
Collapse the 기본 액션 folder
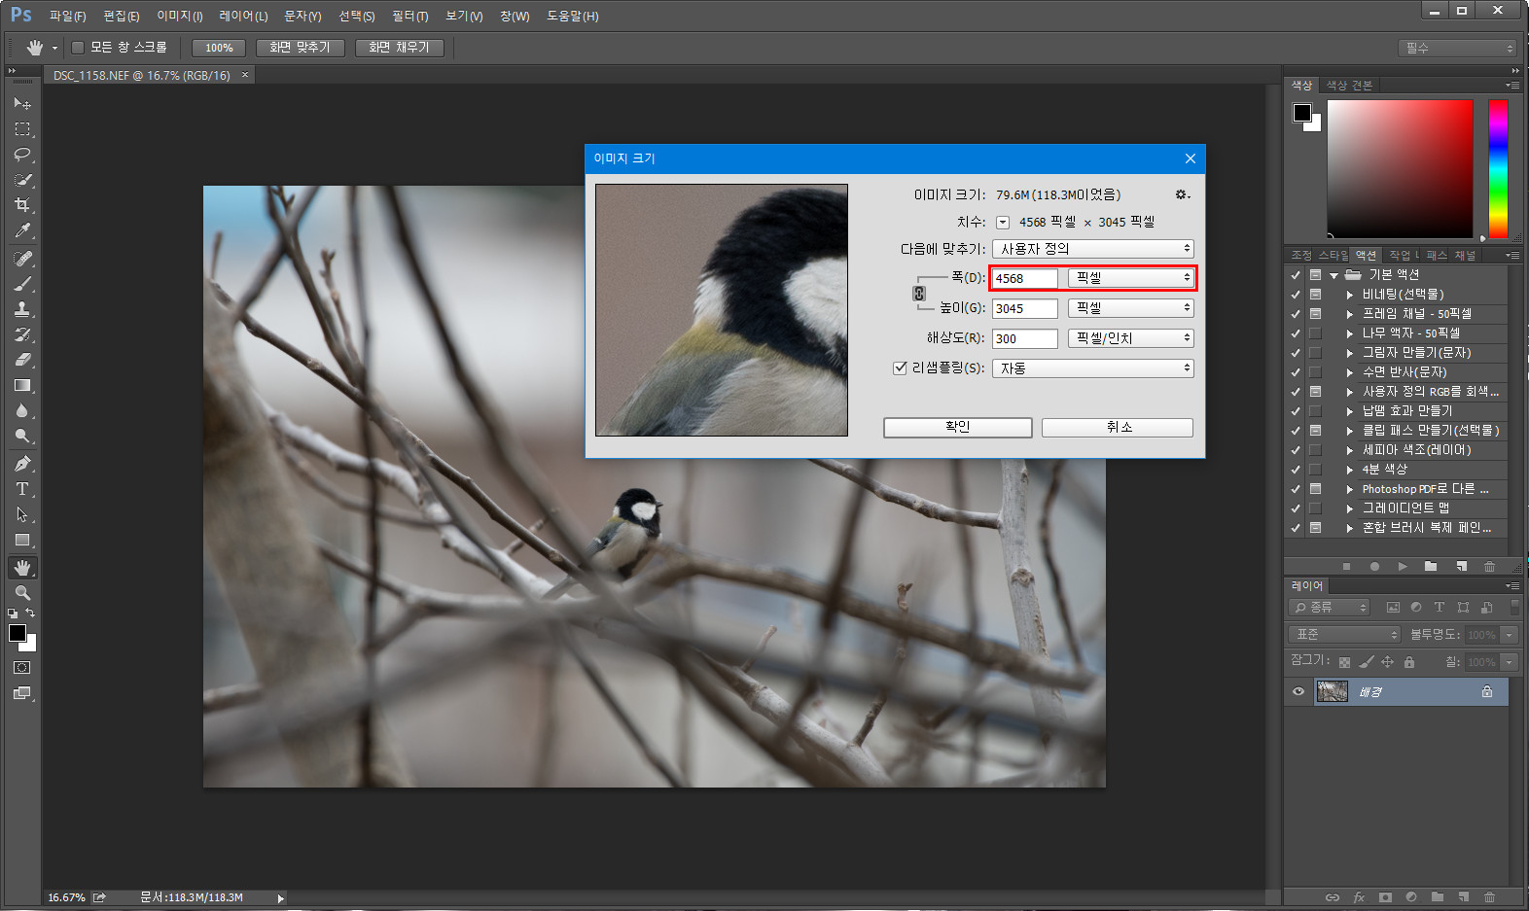(x=1334, y=275)
